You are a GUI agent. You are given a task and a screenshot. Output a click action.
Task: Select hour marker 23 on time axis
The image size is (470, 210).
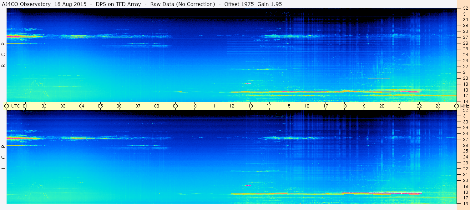click(438, 106)
